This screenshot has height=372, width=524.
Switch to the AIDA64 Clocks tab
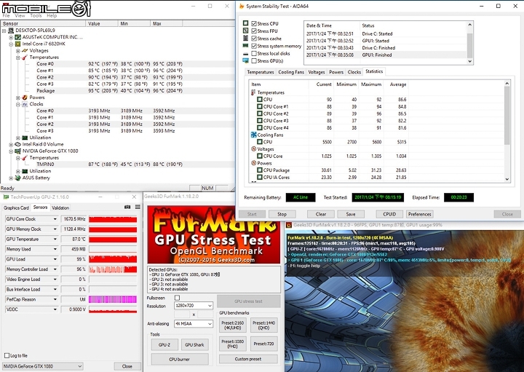click(354, 72)
